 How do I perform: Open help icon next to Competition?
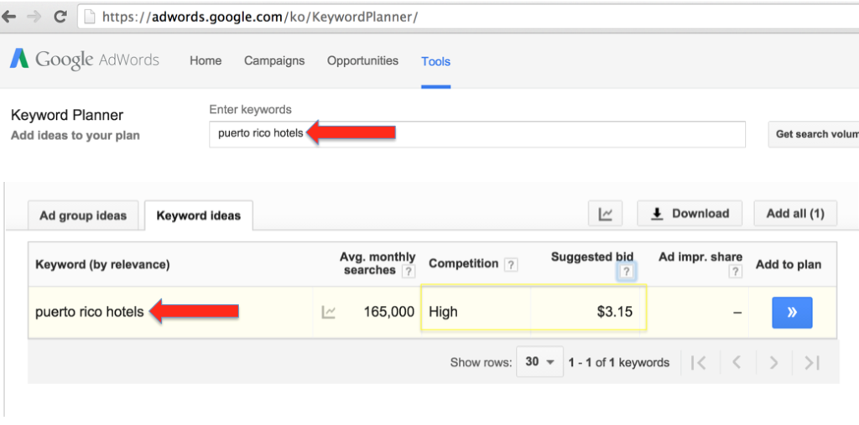(x=511, y=265)
